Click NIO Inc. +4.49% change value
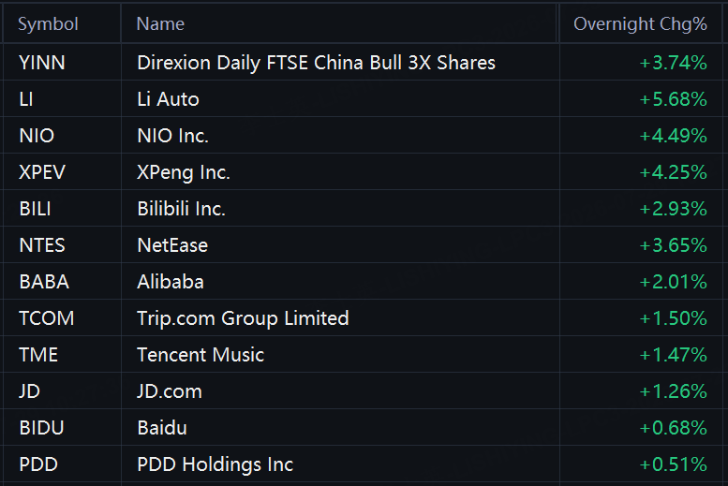 [674, 136]
